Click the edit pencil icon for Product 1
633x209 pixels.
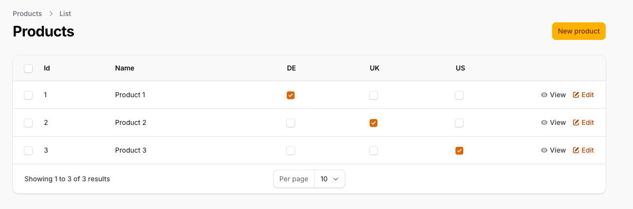click(x=576, y=95)
